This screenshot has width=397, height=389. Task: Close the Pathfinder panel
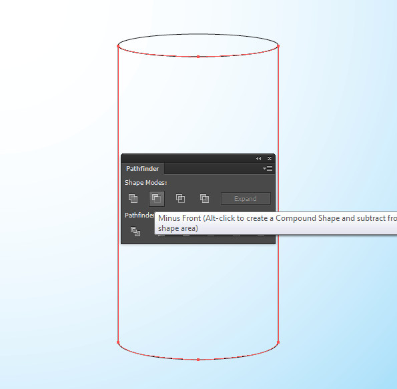click(270, 159)
